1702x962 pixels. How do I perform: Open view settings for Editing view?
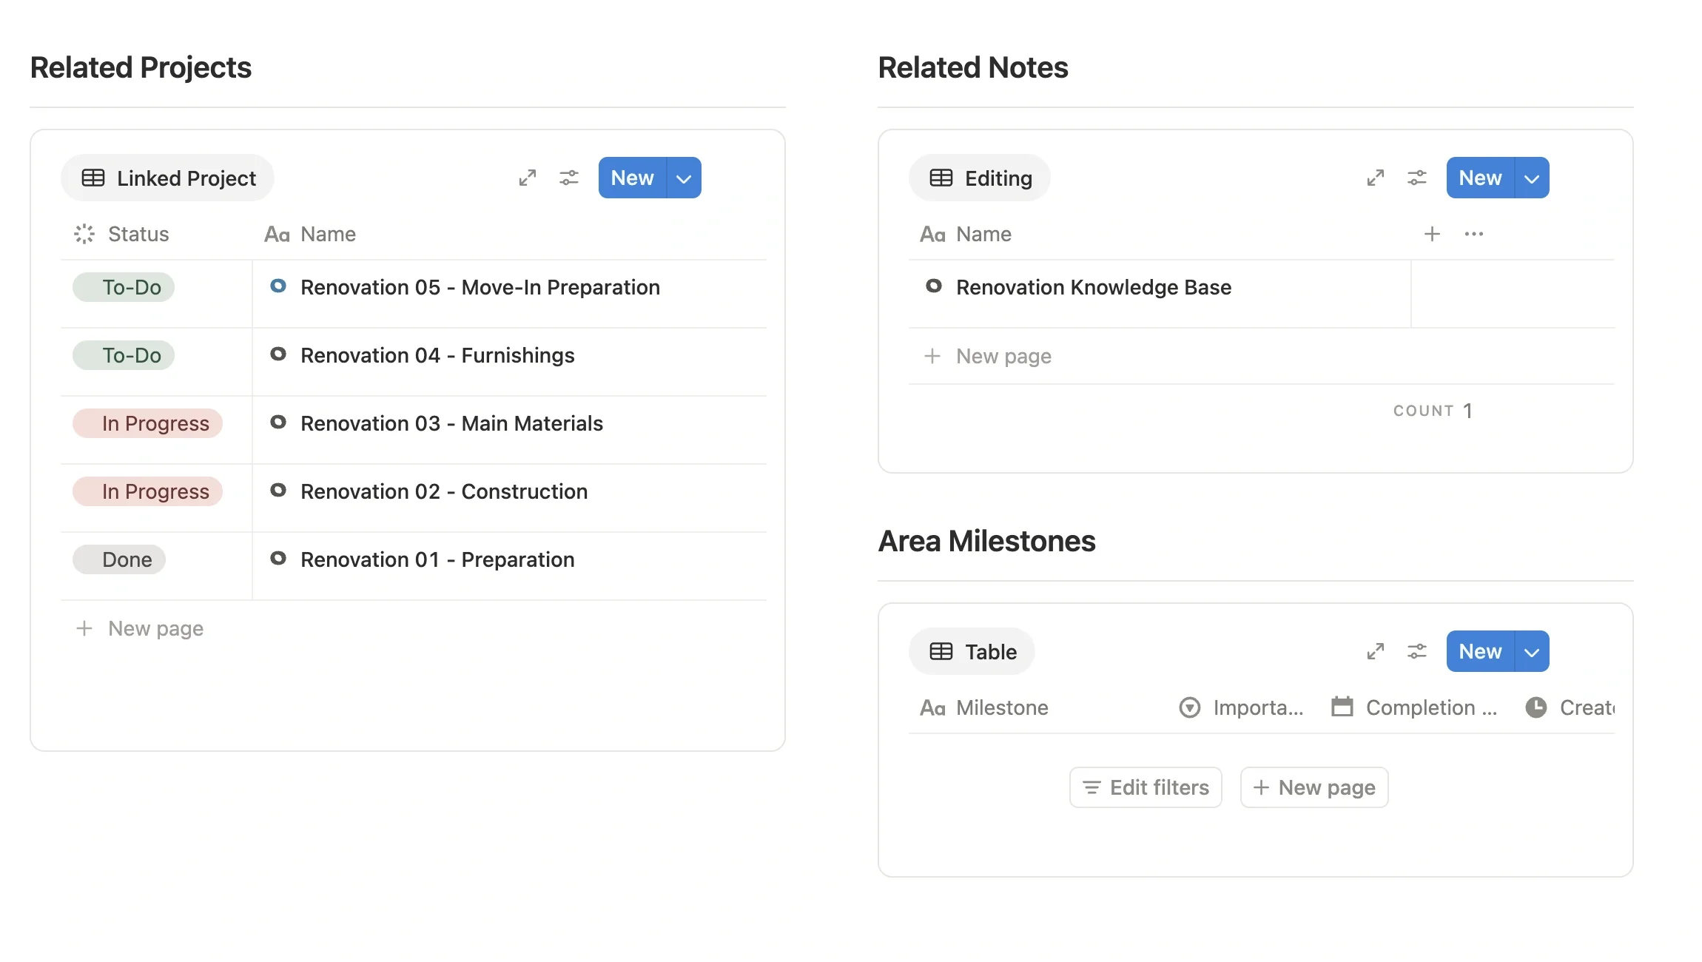pos(1417,178)
